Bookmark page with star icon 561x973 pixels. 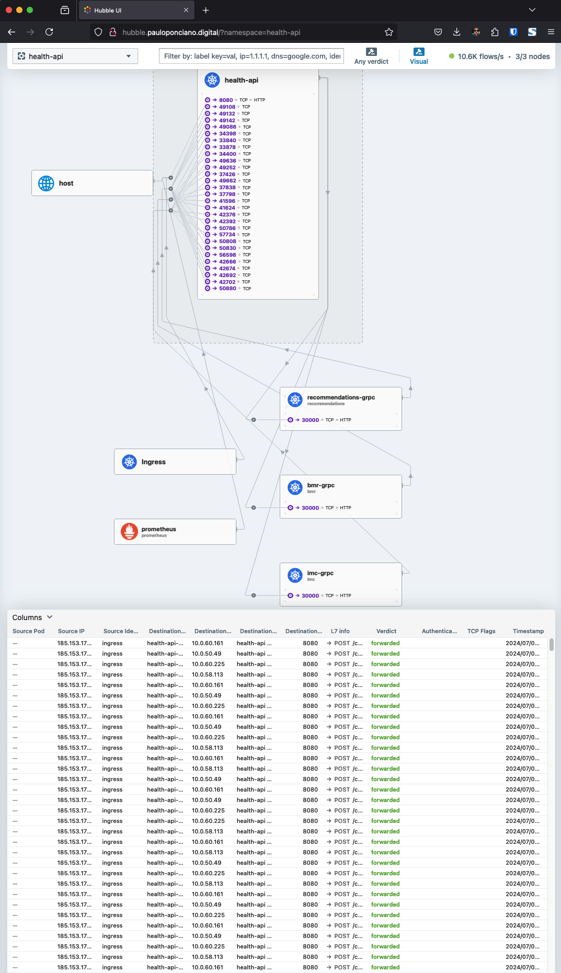click(x=388, y=32)
